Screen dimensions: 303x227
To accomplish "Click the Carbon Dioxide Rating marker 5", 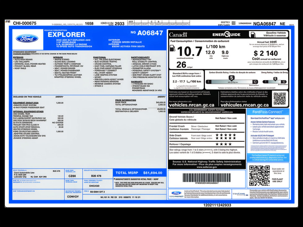I will click(x=232, y=78).
